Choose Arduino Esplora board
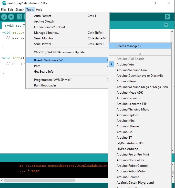This screenshot has height=188, width=175. click(140, 115)
